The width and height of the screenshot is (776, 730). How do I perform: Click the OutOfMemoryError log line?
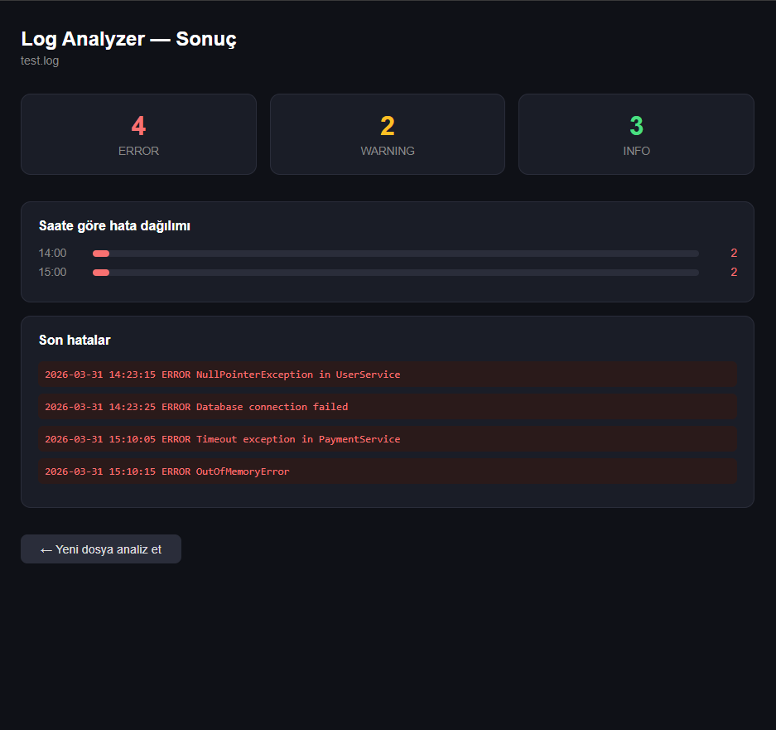point(388,471)
